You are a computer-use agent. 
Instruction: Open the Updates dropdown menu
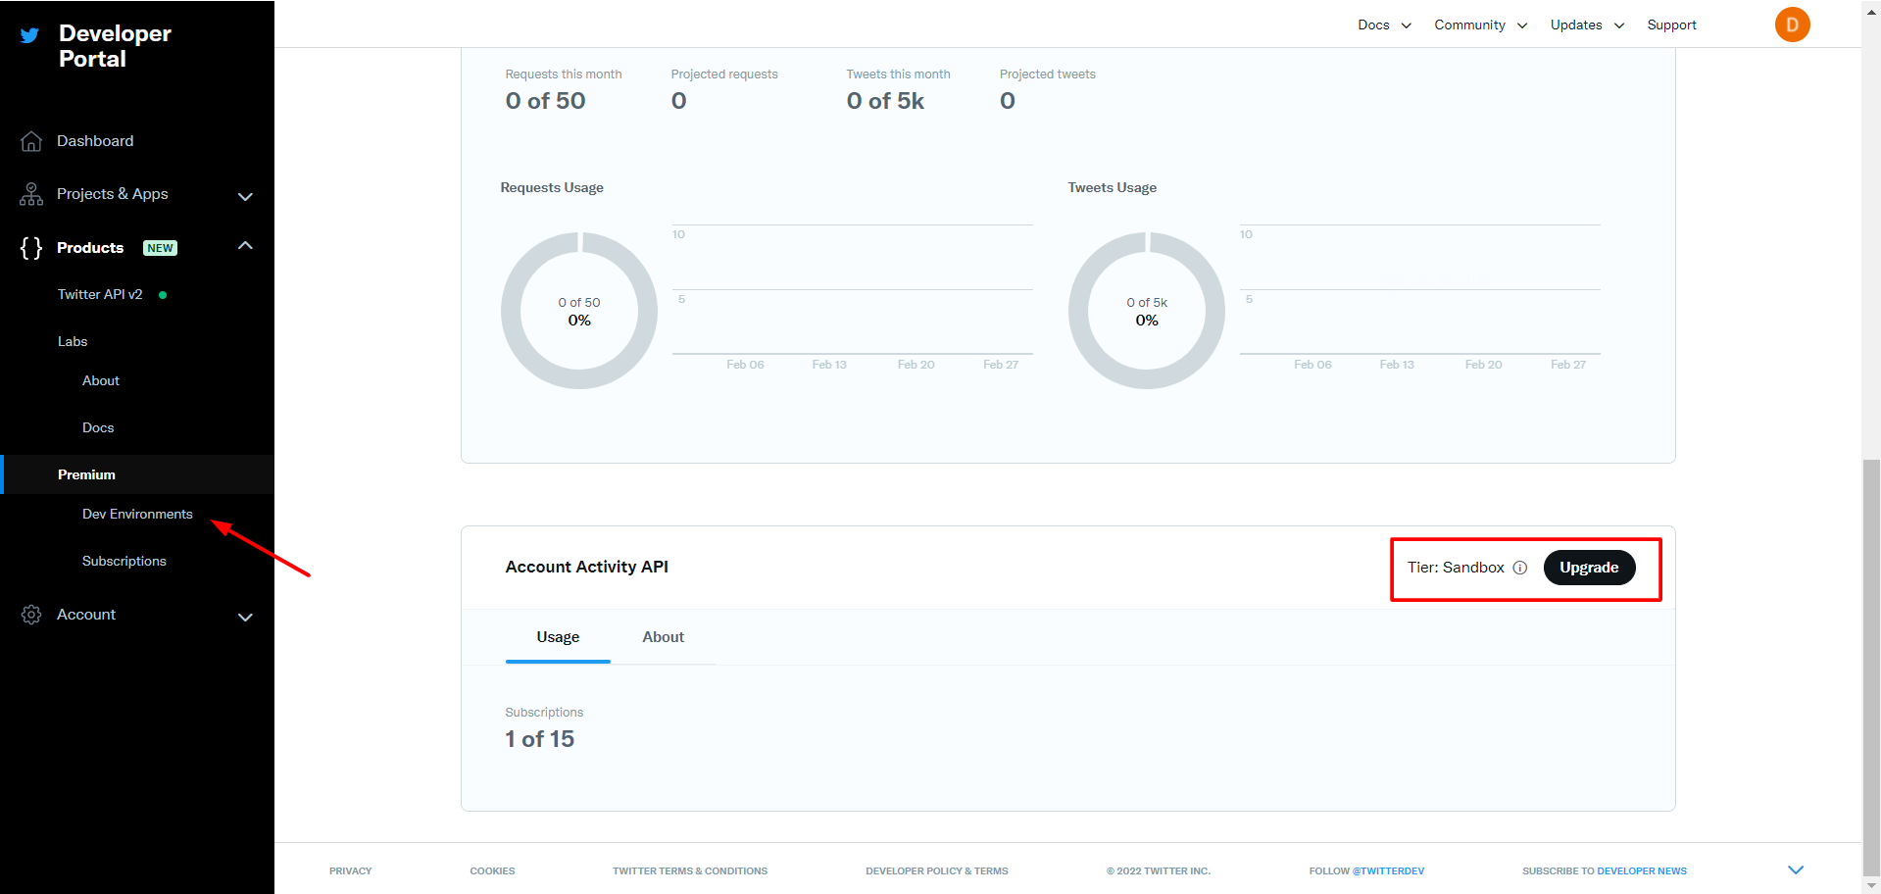1587,25
